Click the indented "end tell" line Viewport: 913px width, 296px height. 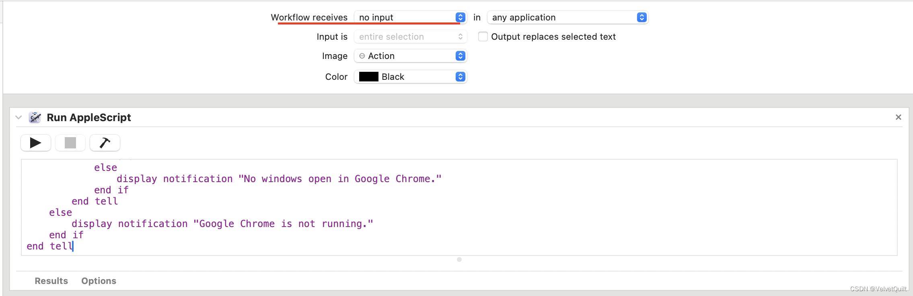coord(95,201)
